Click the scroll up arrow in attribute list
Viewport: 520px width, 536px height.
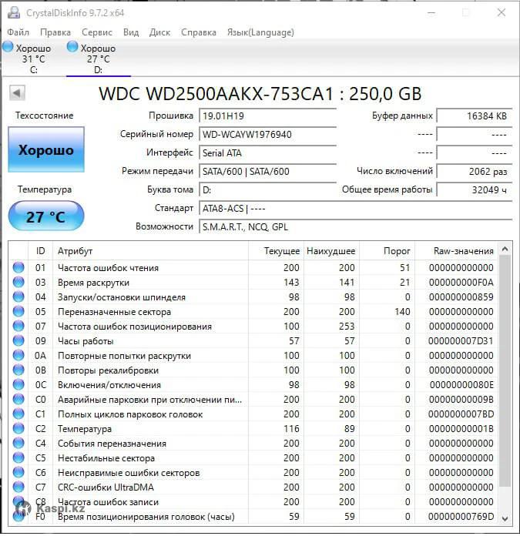tap(505, 250)
